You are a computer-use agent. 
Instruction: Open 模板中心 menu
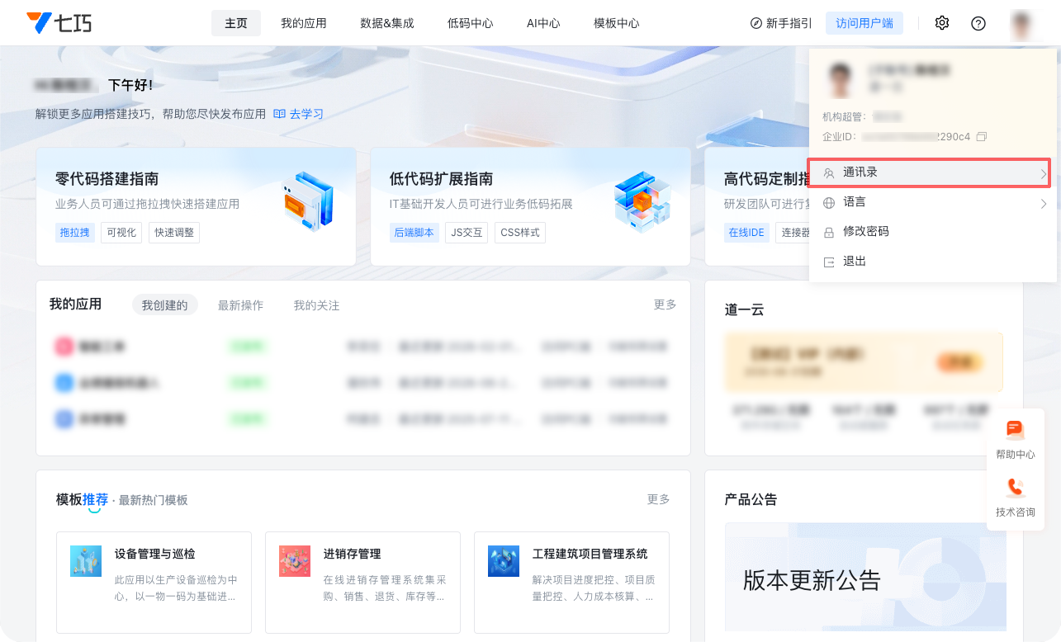[616, 23]
